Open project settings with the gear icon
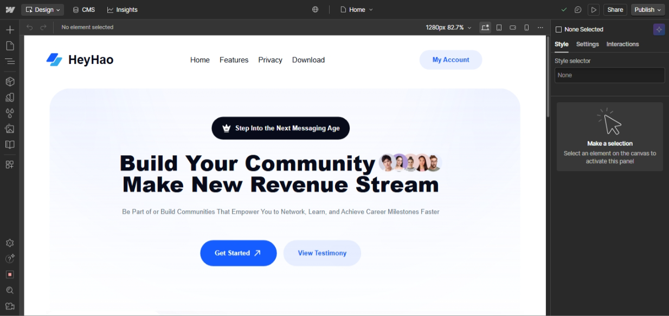The image size is (669, 316). coord(10,243)
